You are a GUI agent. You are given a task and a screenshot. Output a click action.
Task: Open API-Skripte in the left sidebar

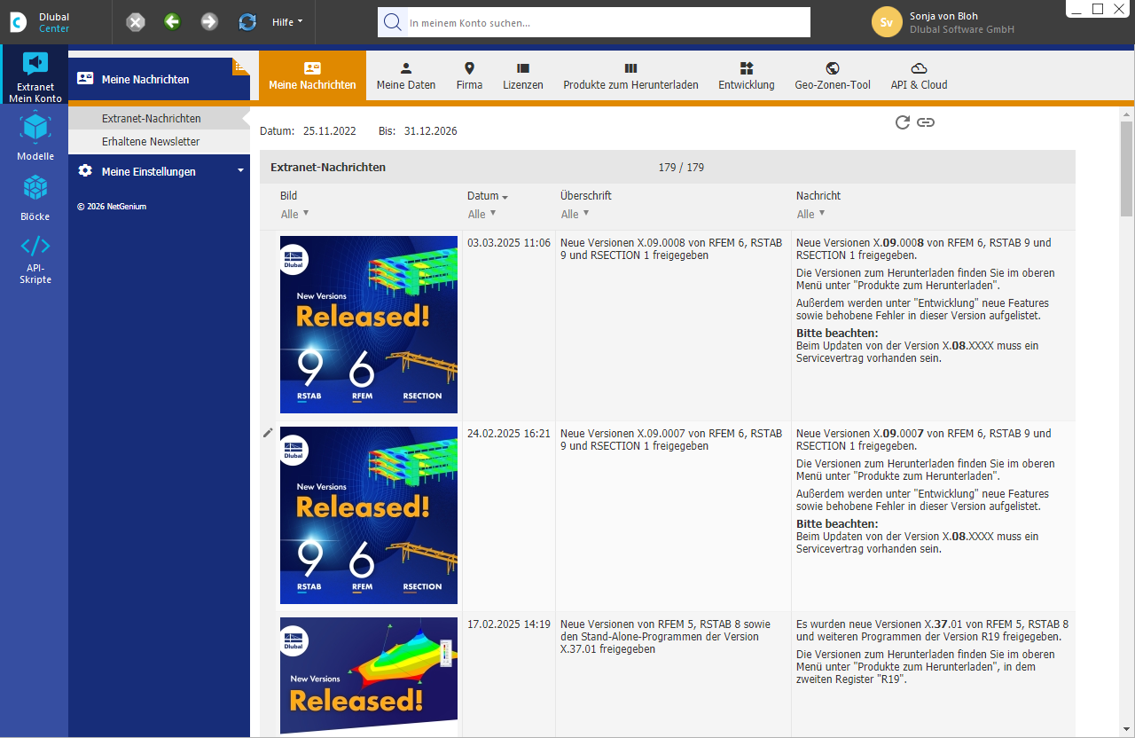pyautogui.click(x=35, y=260)
